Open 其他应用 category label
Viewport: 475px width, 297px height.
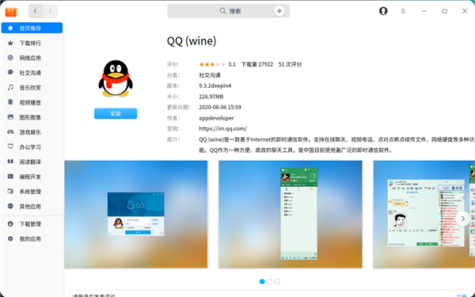coord(30,207)
